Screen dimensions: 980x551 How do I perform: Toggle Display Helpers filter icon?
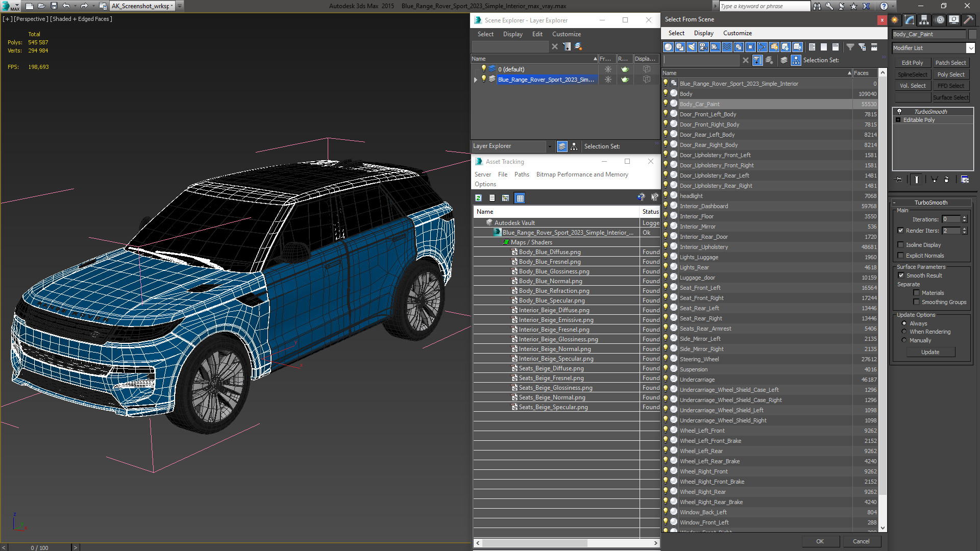coord(715,47)
